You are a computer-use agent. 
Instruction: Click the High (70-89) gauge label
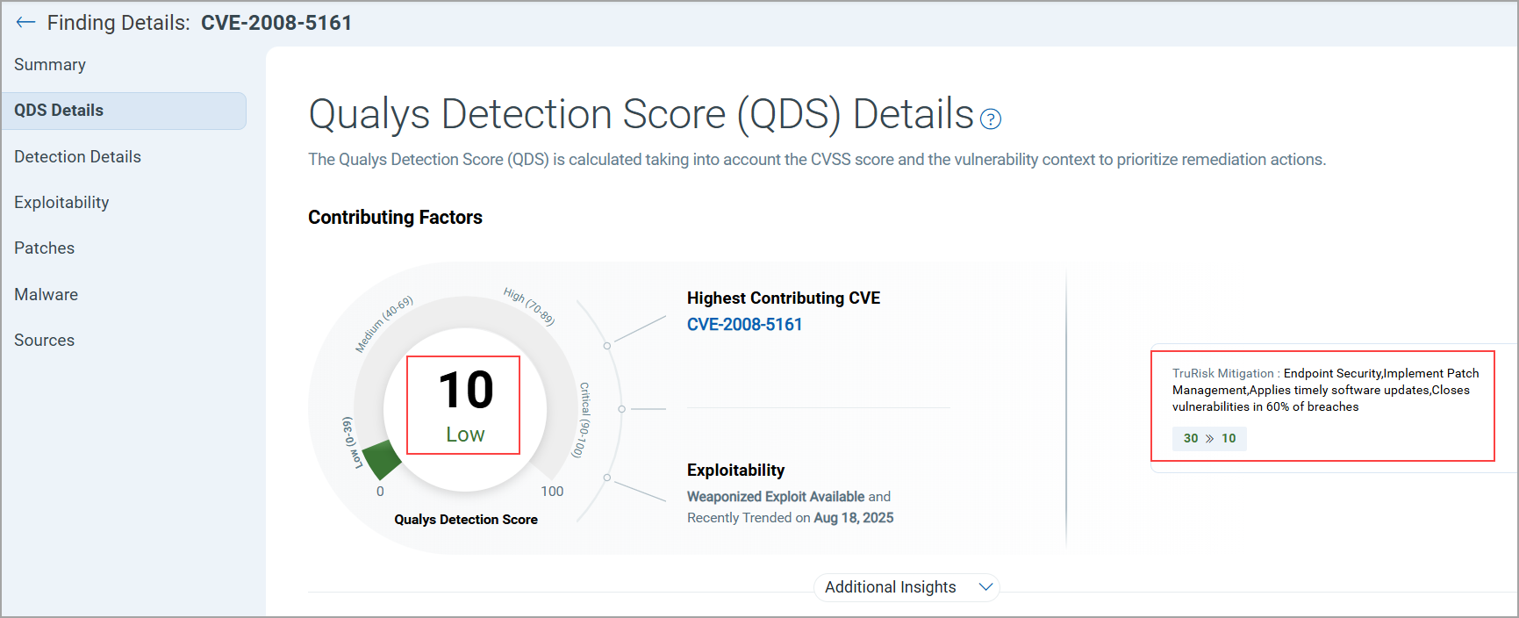point(529,306)
